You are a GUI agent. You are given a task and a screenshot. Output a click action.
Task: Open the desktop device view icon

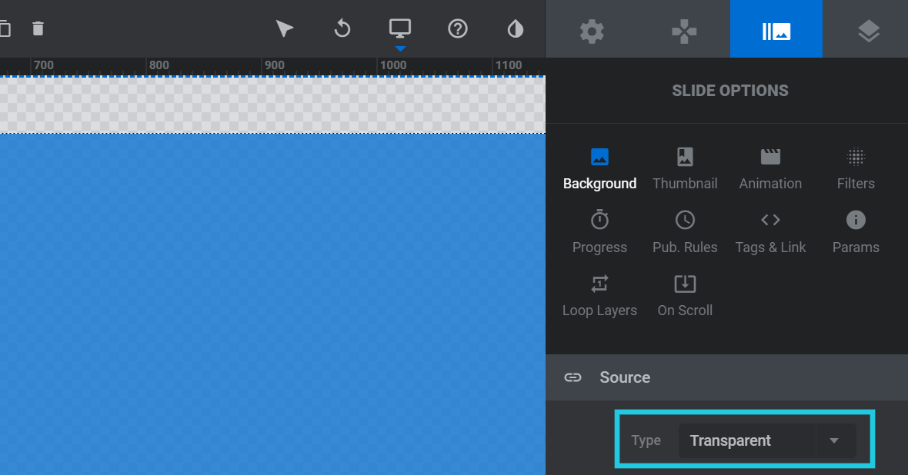point(399,28)
